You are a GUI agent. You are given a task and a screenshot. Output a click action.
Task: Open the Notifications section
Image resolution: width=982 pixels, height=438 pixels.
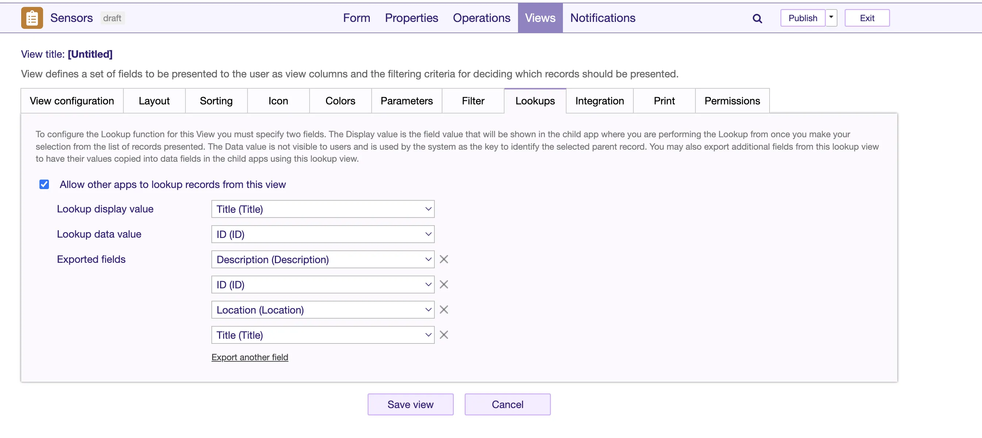click(x=602, y=18)
